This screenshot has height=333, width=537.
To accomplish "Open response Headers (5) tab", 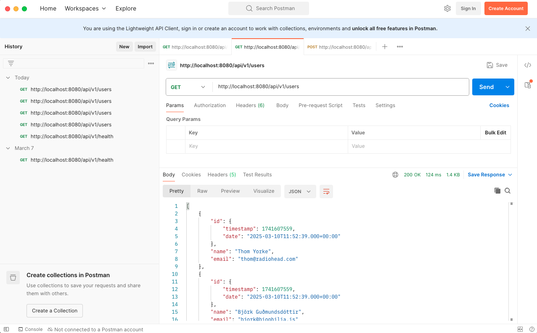I will [x=222, y=175].
